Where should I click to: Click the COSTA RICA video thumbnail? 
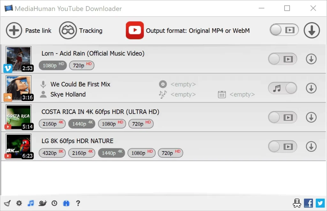[x=19, y=117]
